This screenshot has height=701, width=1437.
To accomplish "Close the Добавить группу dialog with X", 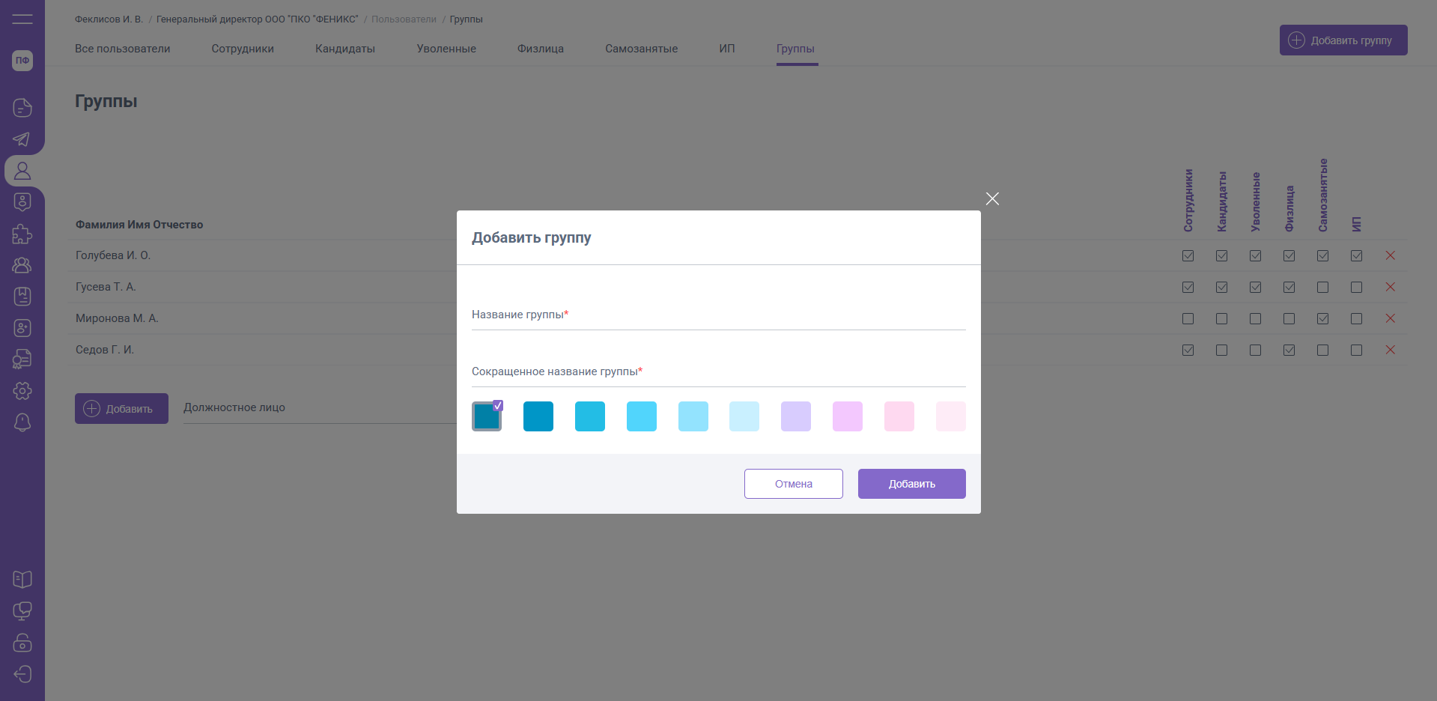I will pos(992,198).
